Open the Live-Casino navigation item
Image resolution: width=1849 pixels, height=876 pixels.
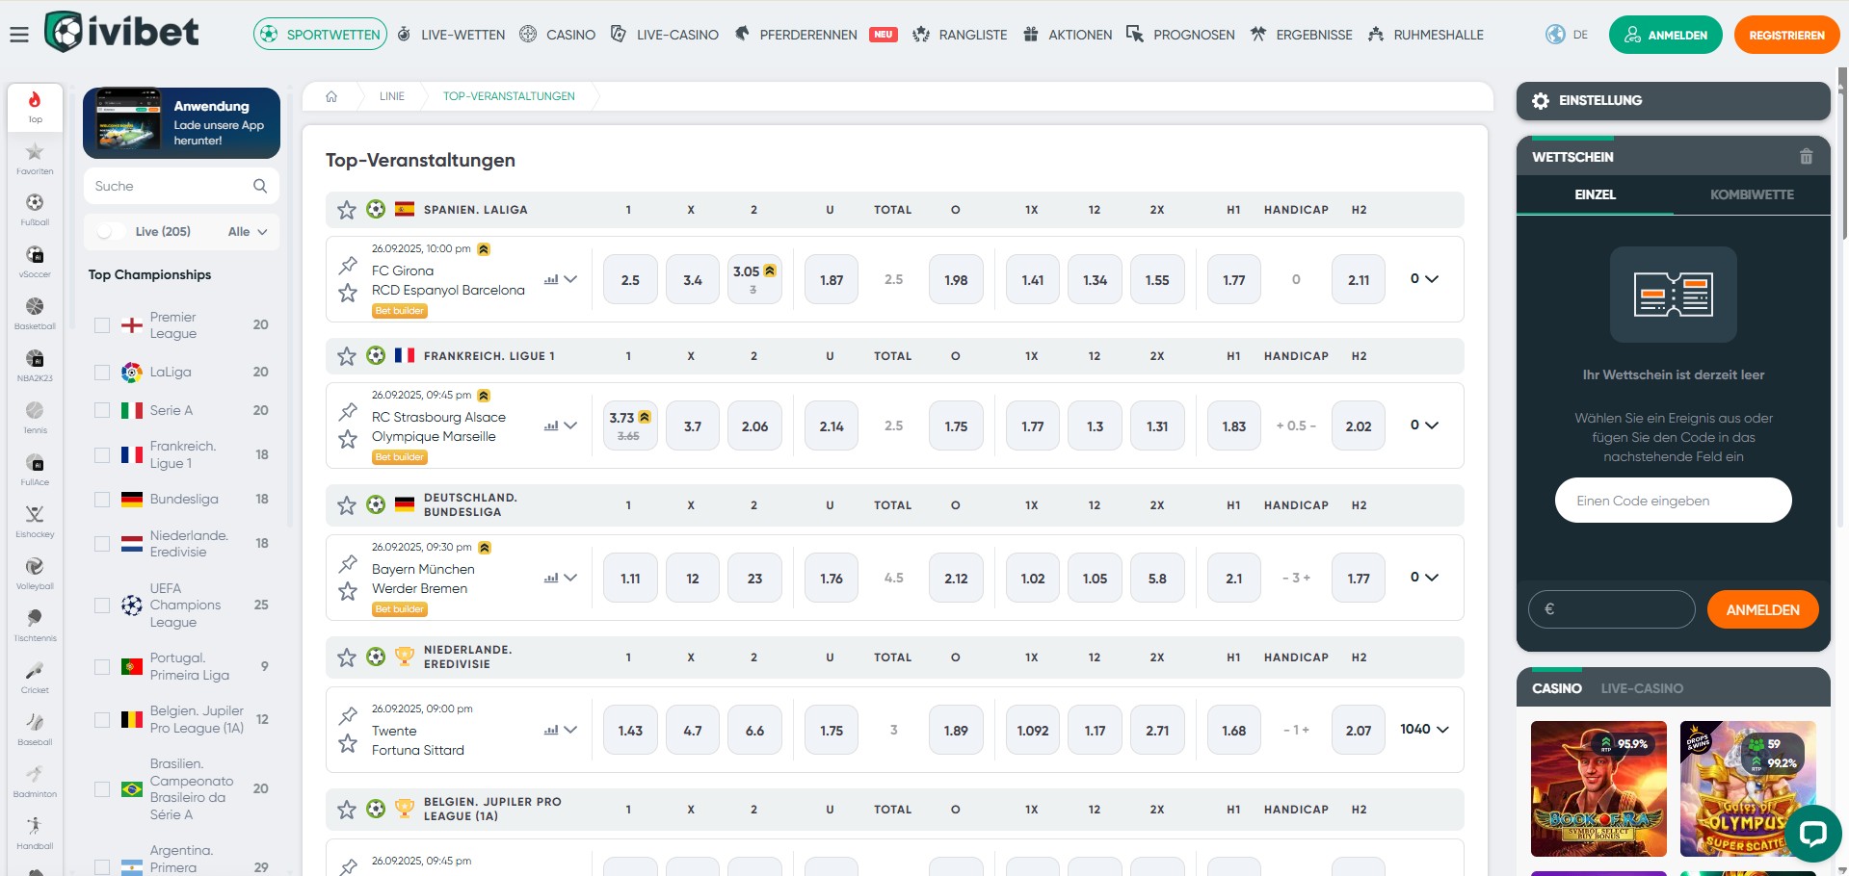[x=665, y=35]
